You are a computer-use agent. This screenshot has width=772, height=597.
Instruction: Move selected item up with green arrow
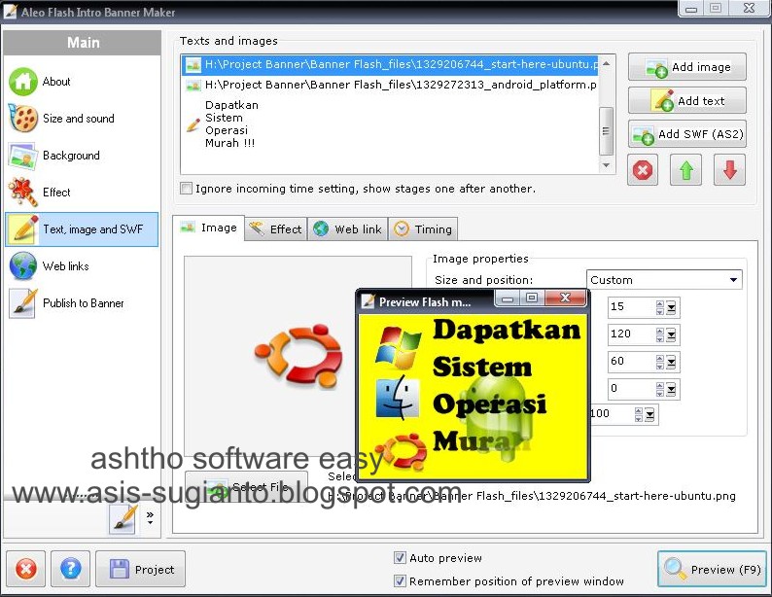coord(685,170)
